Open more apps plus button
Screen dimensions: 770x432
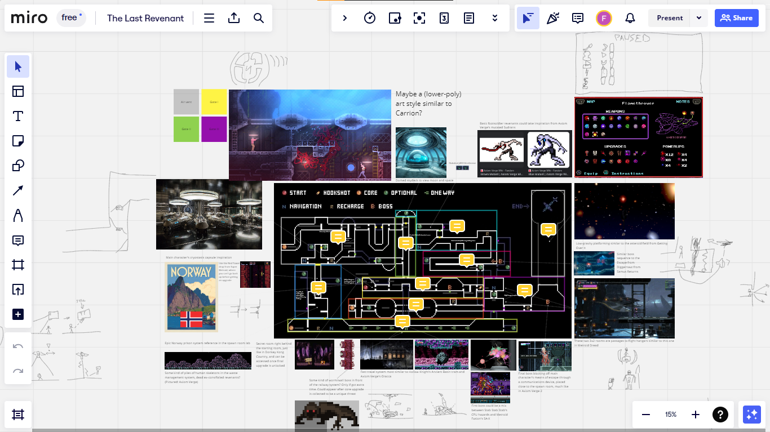tap(18, 314)
